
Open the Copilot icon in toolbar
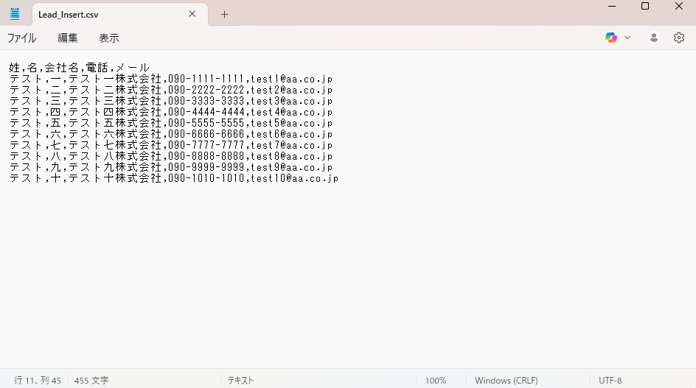pos(610,38)
